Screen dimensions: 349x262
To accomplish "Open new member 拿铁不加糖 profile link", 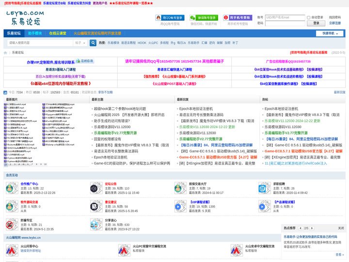I will (x=105, y=92).
